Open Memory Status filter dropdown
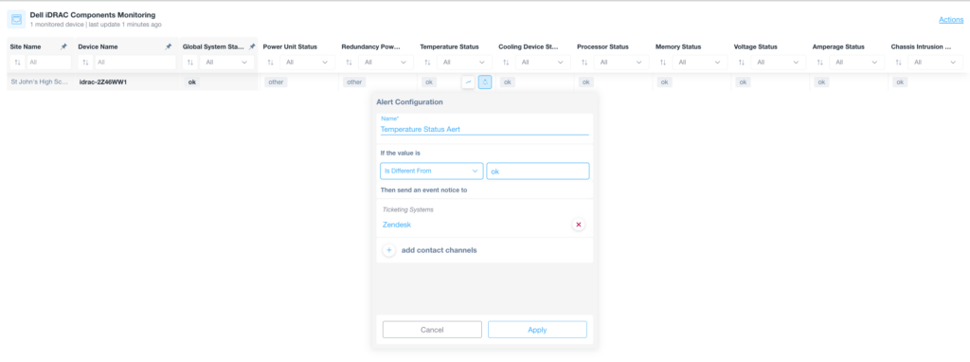This screenshot has height=362, width=970. click(x=700, y=63)
